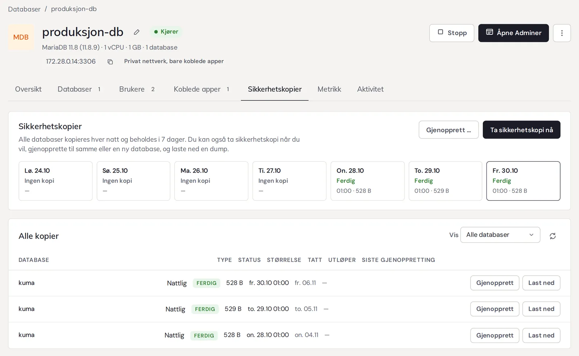Select the On. 28.10 backup card
Image resolution: width=579 pixels, height=356 pixels.
click(x=367, y=181)
